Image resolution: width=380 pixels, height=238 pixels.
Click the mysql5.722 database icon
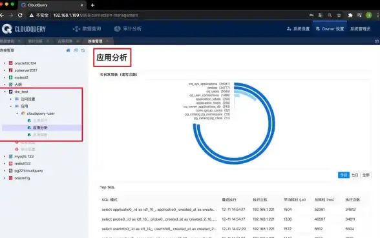[10, 157]
